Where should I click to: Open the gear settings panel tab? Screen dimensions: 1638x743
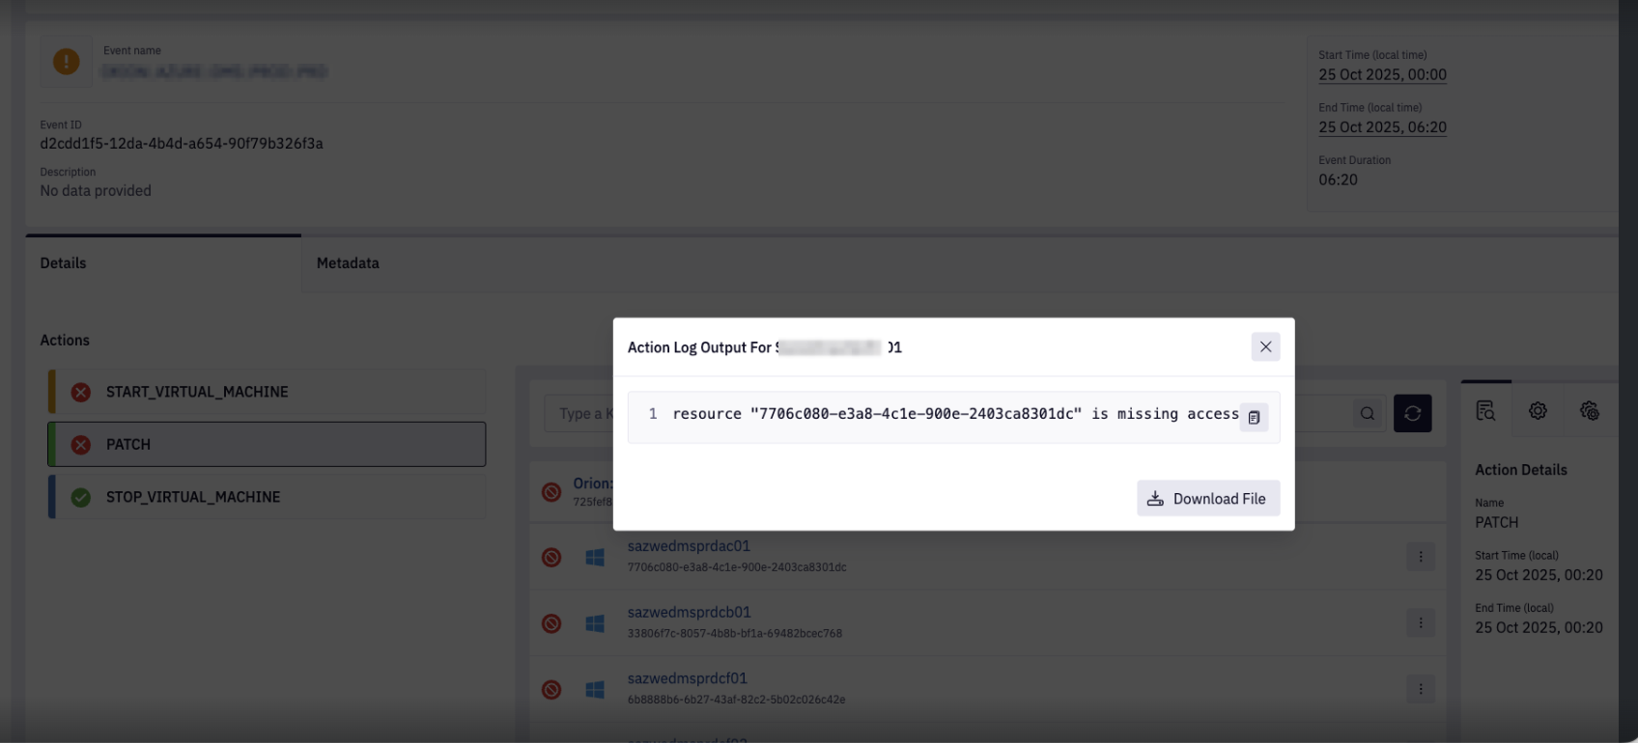1538,411
